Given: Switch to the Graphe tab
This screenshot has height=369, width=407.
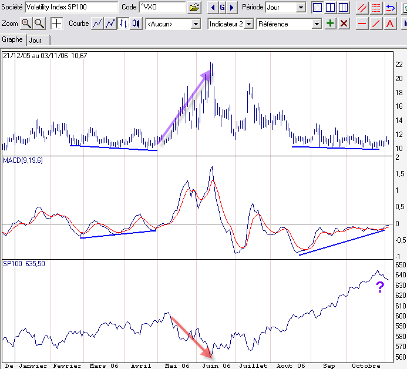Looking at the screenshot, I should tap(12, 39).
